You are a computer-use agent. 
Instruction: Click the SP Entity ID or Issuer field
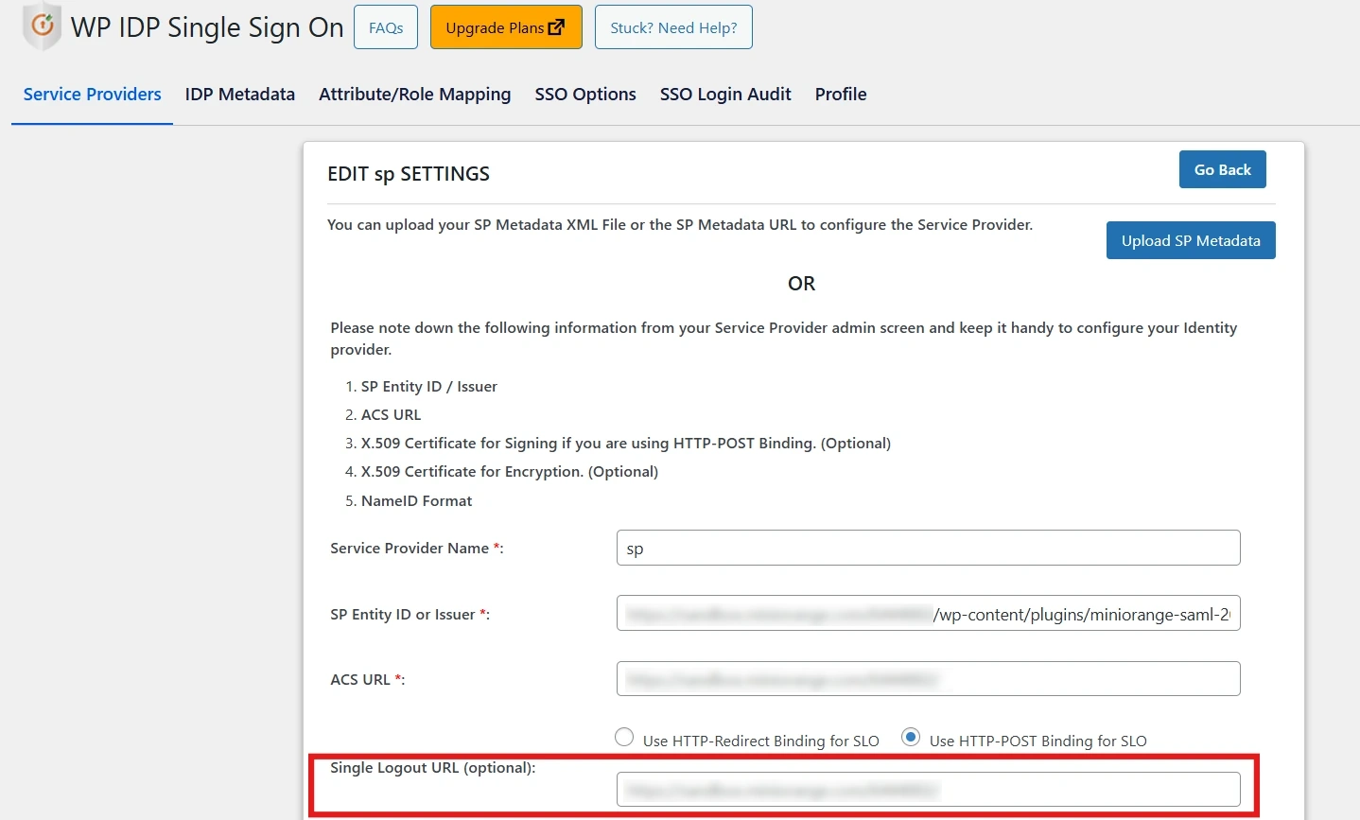929,613
